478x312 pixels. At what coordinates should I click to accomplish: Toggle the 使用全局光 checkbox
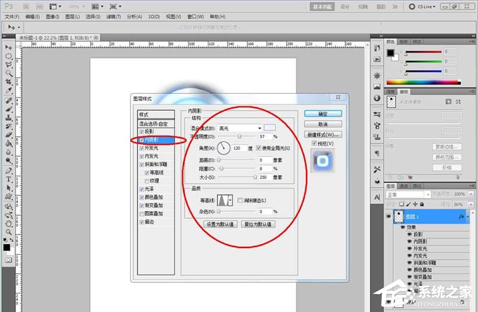point(259,148)
